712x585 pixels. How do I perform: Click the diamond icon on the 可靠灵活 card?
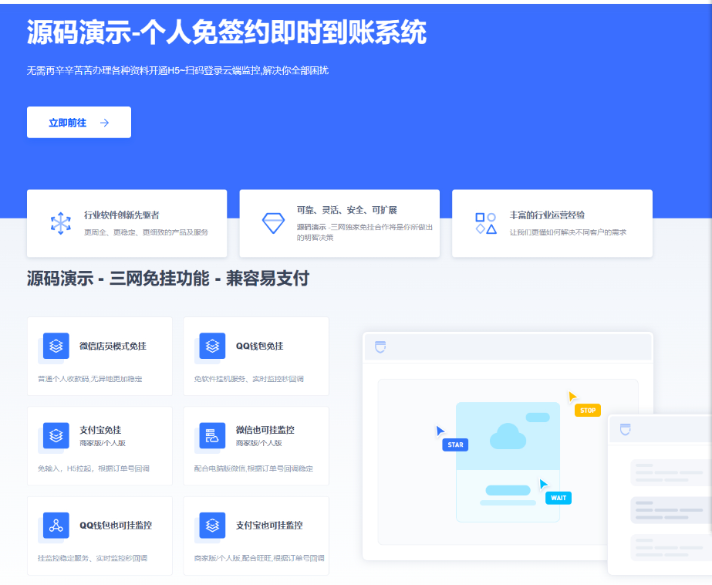(x=275, y=223)
